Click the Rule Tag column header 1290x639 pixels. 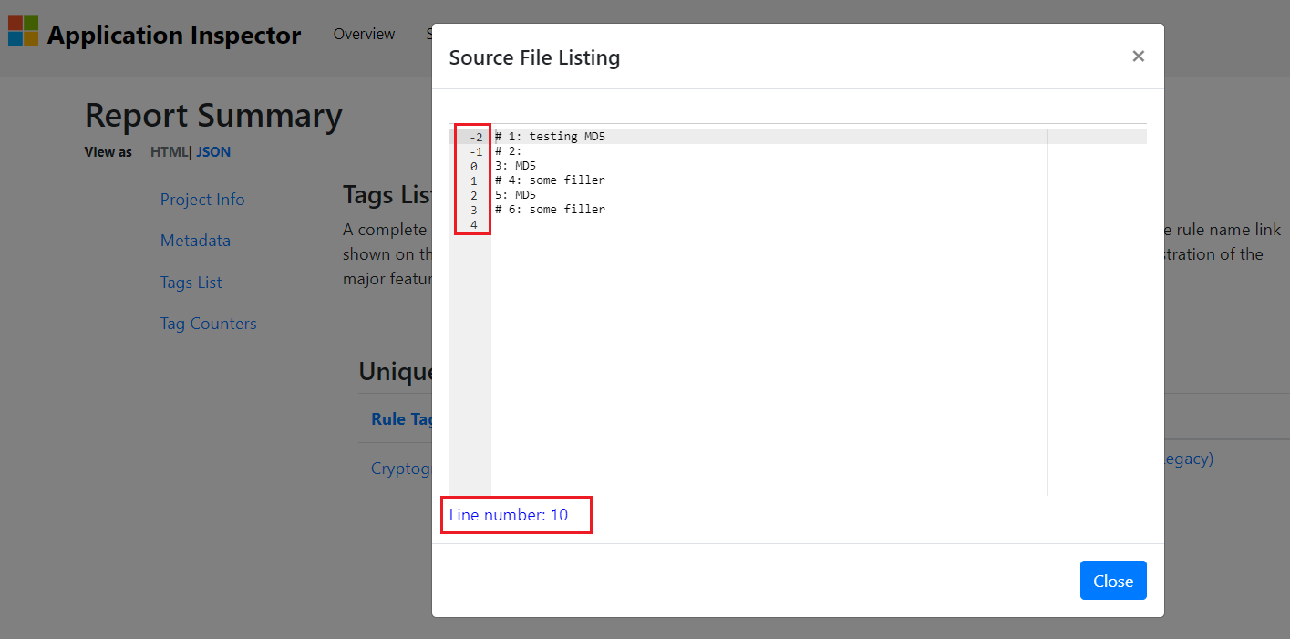pyautogui.click(x=401, y=418)
